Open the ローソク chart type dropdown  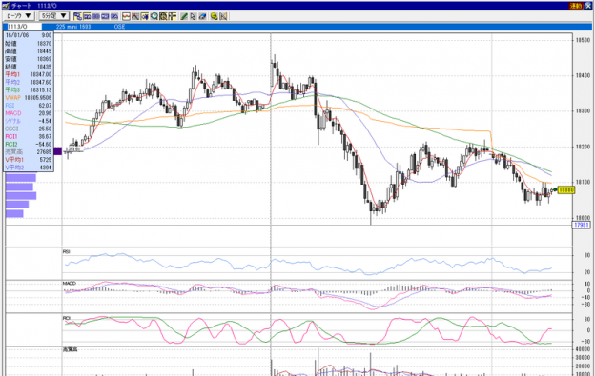coord(19,16)
